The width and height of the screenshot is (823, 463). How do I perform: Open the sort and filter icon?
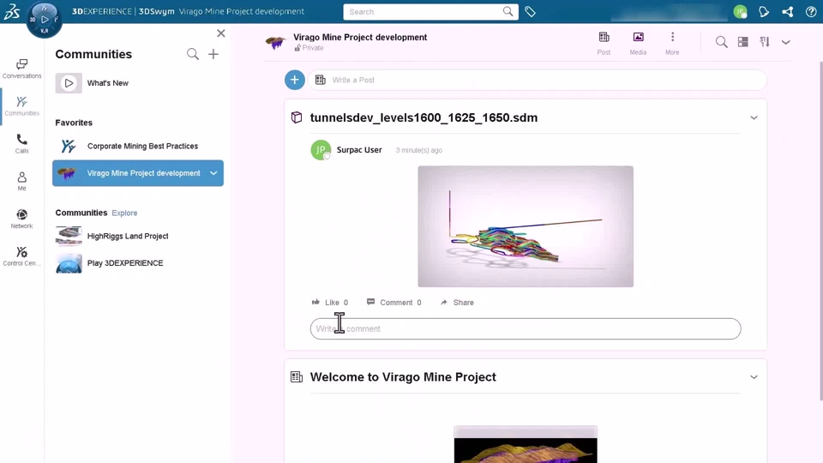(x=764, y=42)
